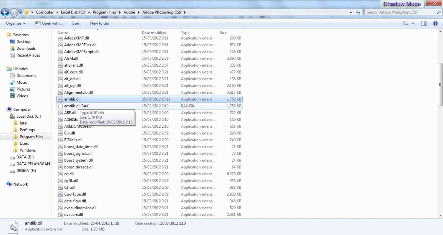Open the Users folder in tree
The width and height of the screenshot is (443, 235).
[x=24, y=144]
